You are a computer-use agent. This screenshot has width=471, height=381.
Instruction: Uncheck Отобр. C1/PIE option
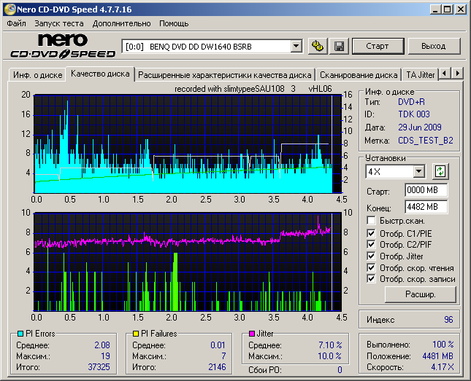(x=372, y=232)
